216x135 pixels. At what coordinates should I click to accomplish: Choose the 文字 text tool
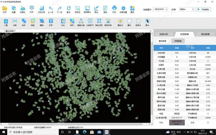coord(51,22)
